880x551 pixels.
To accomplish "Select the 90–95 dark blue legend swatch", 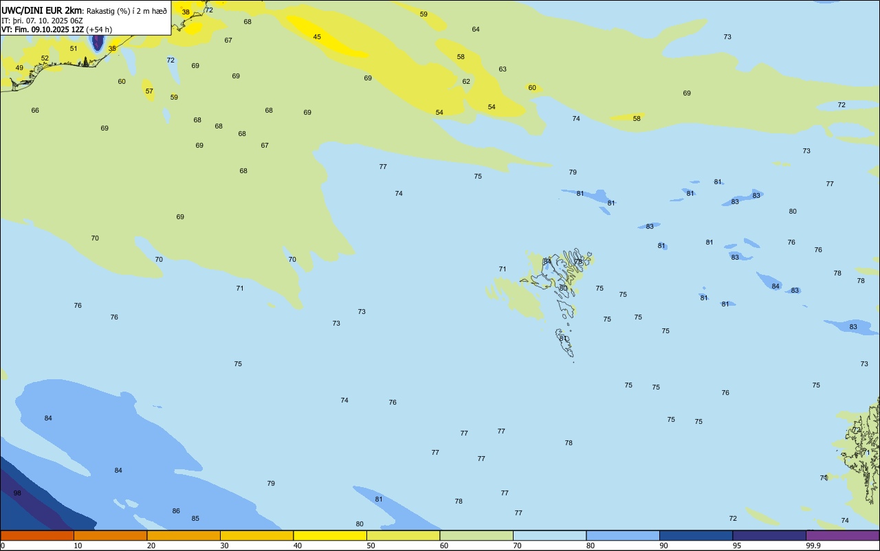I will click(696, 535).
